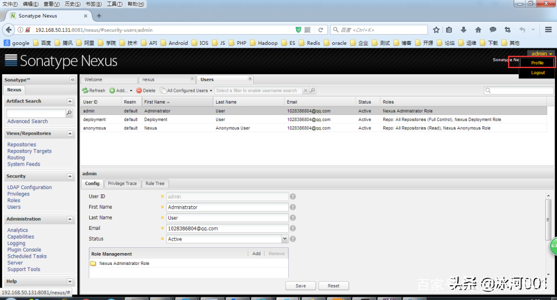Viewport: 557px width, 300px height.
Task: Click the Reset button
Action: pyautogui.click(x=333, y=286)
